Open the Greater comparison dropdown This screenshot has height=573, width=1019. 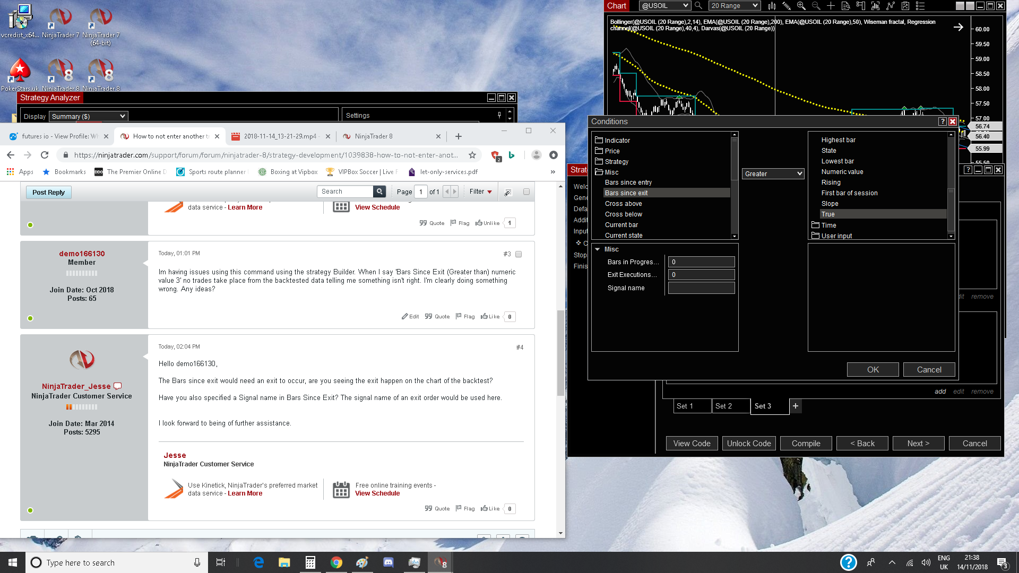pyautogui.click(x=773, y=174)
